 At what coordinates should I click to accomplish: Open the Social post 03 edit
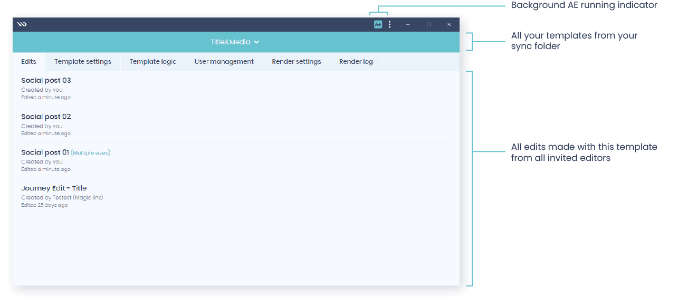coord(236,89)
